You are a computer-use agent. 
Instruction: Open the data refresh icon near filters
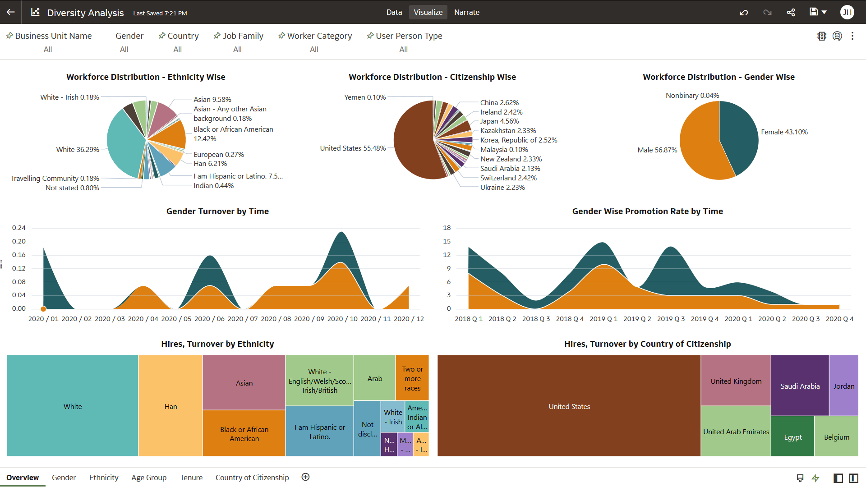838,36
